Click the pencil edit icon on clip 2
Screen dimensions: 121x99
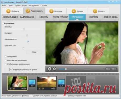pos(43,88)
